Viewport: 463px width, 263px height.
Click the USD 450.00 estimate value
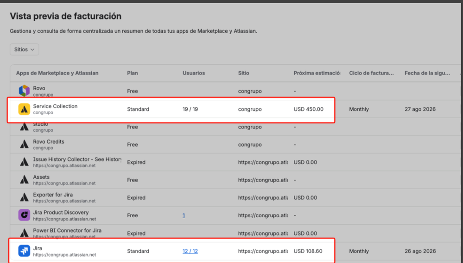click(x=309, y=109)
